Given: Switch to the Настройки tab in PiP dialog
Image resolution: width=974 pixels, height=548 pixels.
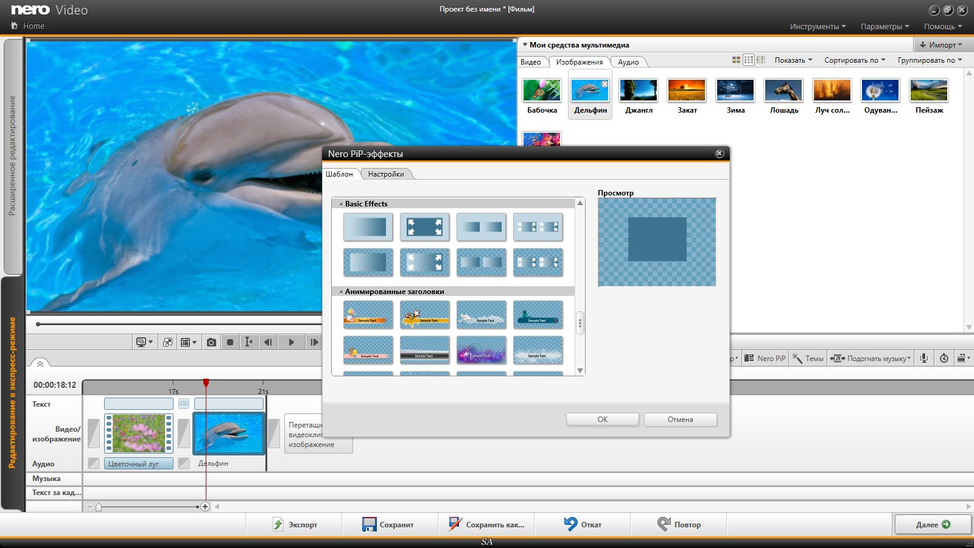Looking at the screenshot, I should tap(385, 174).
